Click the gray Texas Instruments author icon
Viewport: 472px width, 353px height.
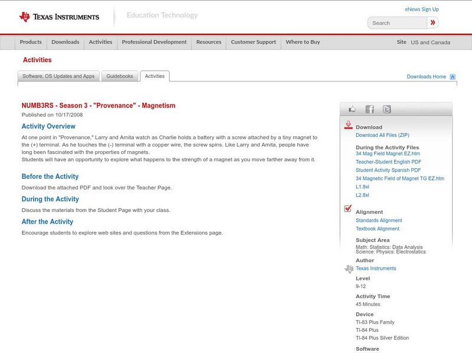point(349,269)
